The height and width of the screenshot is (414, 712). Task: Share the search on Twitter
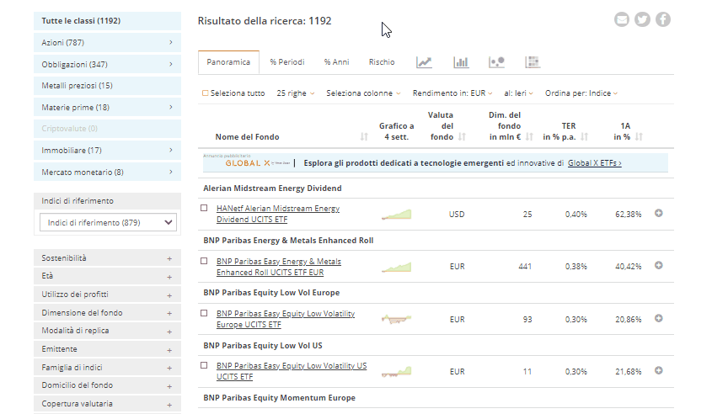coord(642,19)
